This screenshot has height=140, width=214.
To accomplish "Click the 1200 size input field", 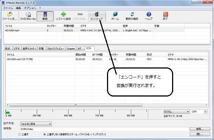I will pos(197,112).
